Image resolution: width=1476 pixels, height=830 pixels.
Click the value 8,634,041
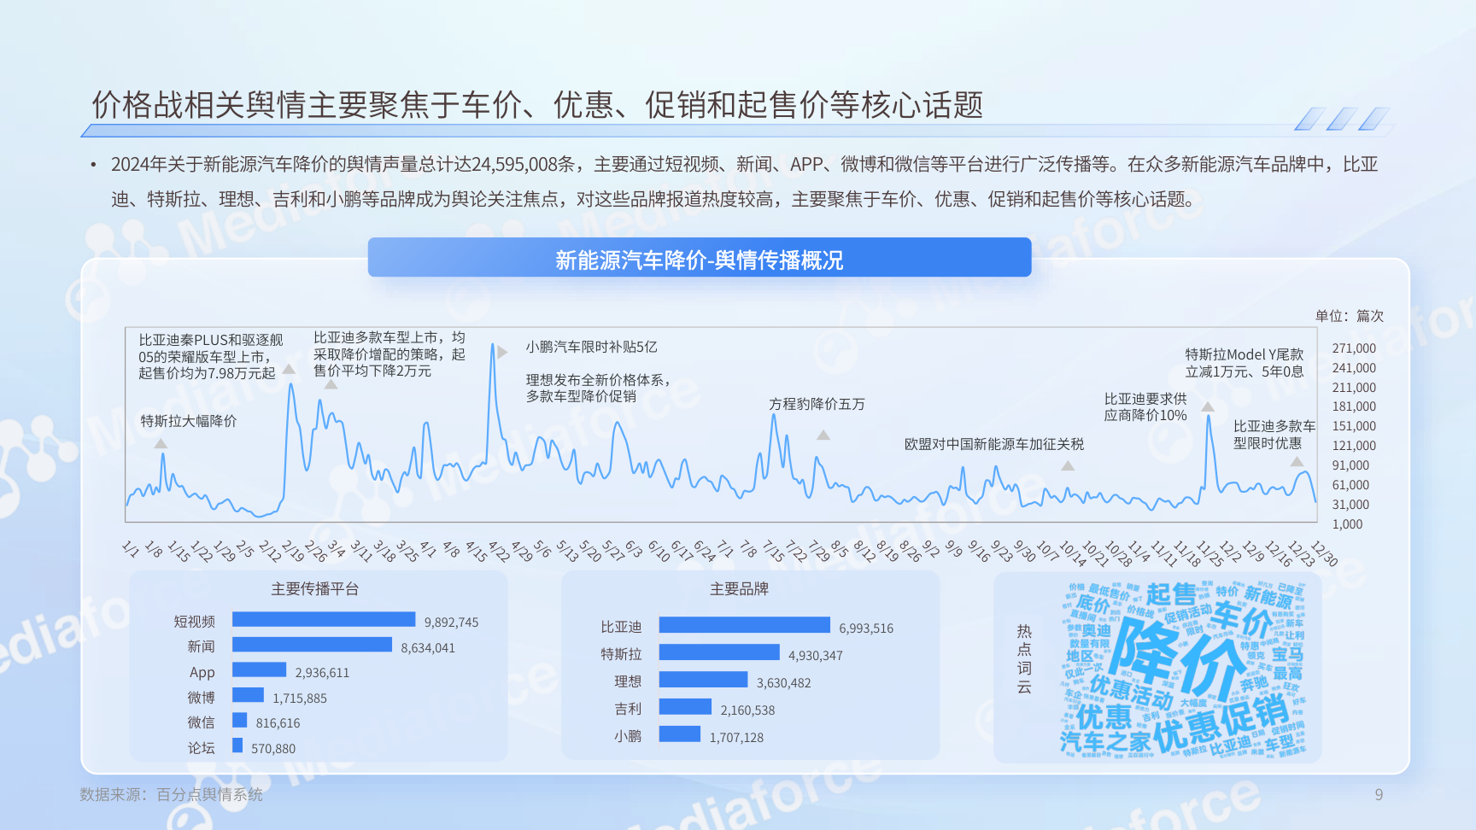point(428,648)
